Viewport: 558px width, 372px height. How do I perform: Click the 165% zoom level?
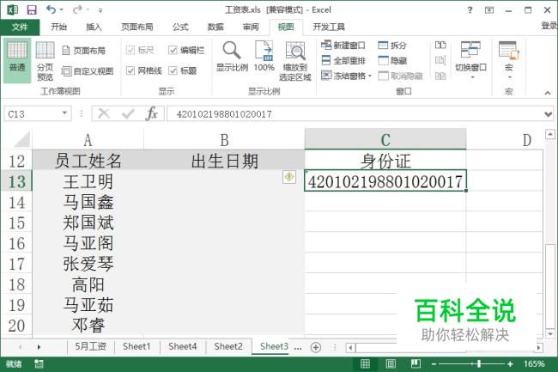[x=534, y=363]
